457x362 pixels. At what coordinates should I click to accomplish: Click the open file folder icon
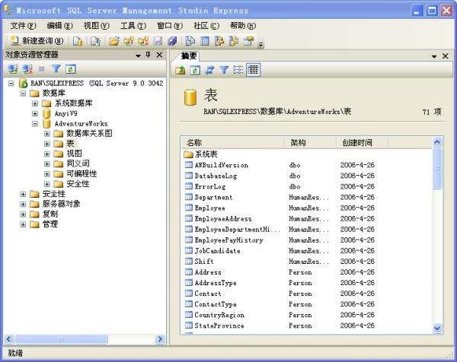114,41
